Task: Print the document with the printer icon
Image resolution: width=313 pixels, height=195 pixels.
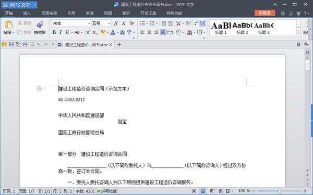Action: click(x=25, y=44)
